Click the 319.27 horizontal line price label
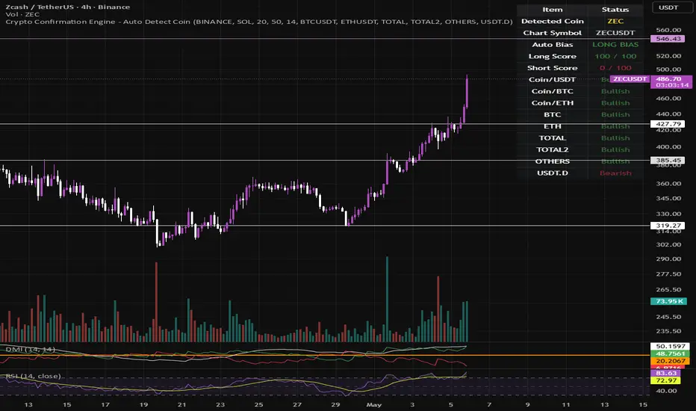The height and width of the screenshot is (411, 696). click(x=668, y=226)
